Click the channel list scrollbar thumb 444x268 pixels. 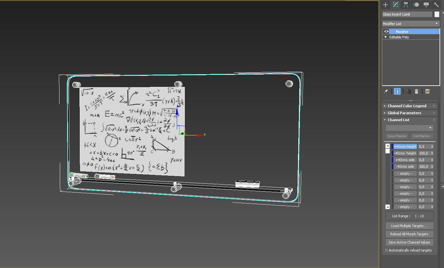tap(387, 151)
